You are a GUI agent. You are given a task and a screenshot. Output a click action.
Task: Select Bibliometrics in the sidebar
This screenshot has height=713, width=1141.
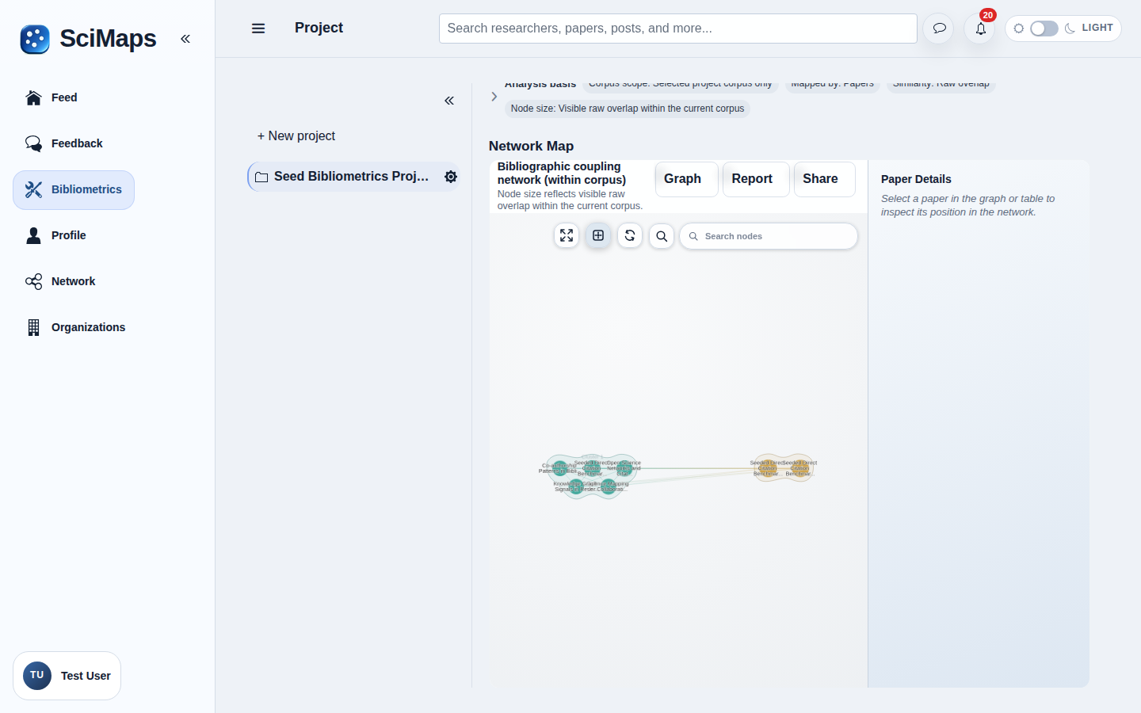[x=74, y=190]
